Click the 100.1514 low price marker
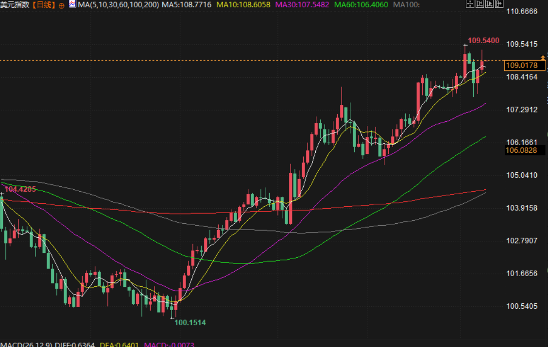The width and height of the screenshot is (548, 347). click(190, 322)
